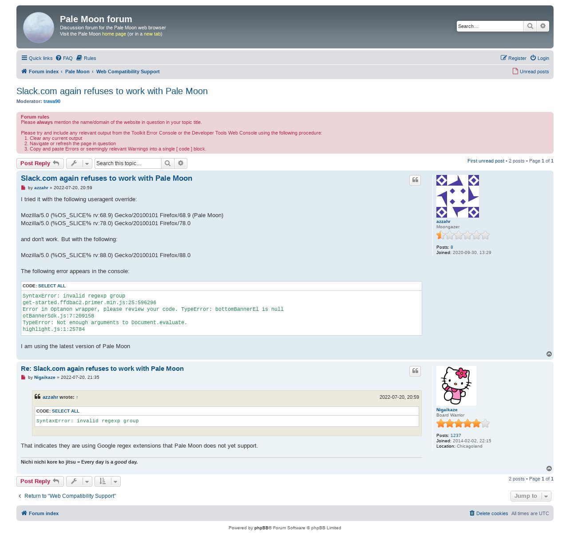This screenshot has height=540, width=570.
Task: Open topic advanced search gear
Action: coord(181,163)
